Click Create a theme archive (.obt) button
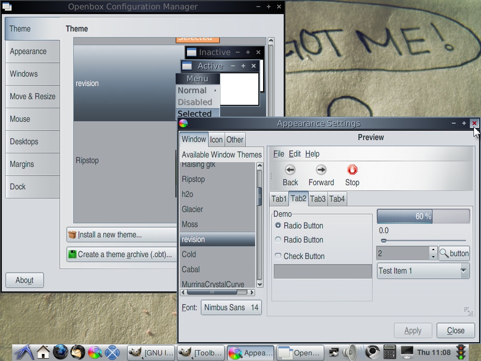This screenshot has width=481, height=361. (x=122, y=254)
